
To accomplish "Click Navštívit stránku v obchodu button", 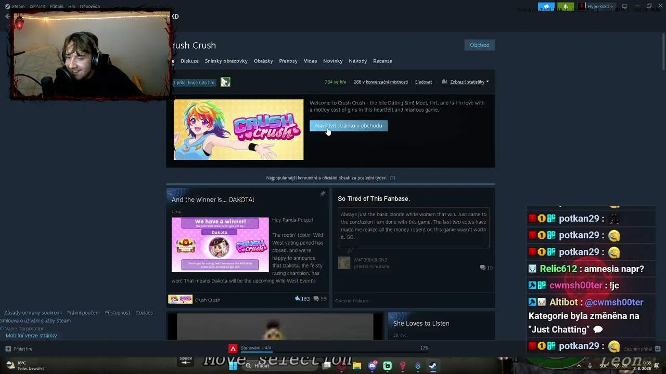I will [349, 126].
